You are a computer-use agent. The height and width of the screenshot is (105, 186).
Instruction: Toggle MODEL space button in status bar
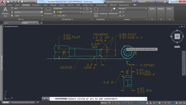pyautogui.click(x=104, y=103)
